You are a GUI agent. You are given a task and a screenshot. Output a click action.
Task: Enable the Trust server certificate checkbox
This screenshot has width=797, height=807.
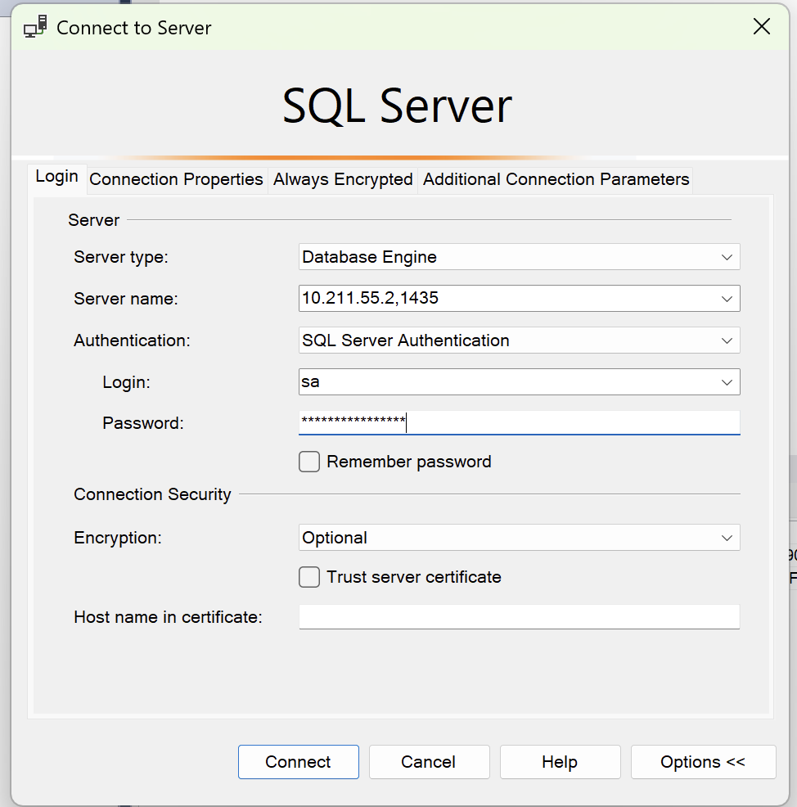(309, 577)
